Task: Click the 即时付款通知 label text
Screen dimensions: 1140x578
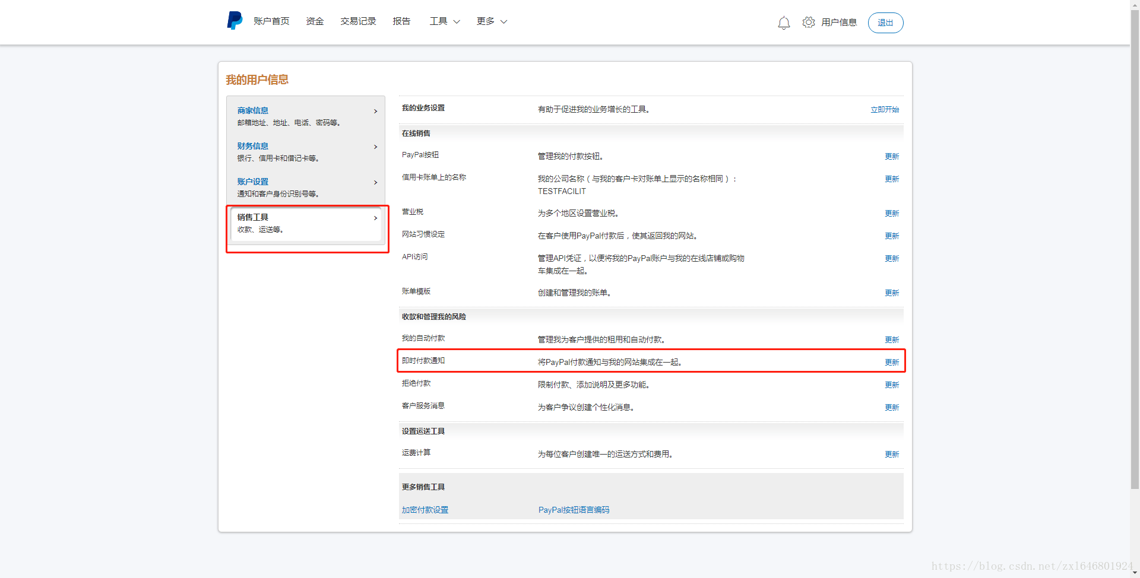Action: [423, 361]
